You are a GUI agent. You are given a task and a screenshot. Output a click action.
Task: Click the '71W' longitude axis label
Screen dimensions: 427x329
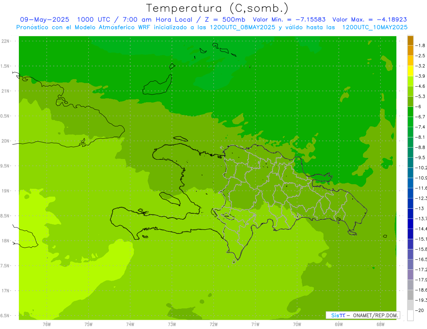(x=255, y=324)
